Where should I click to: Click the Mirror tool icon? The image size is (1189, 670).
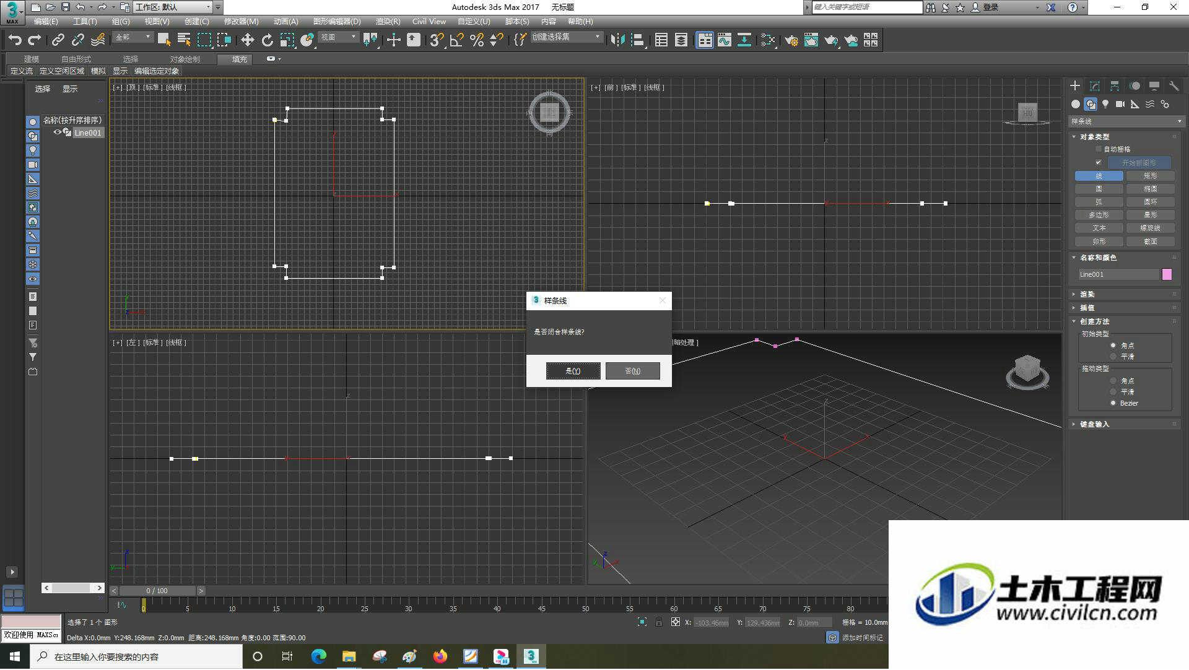pyautogui.click(x=617, y=40)
